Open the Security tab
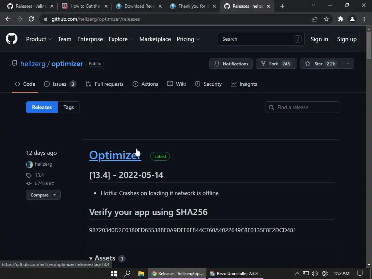 [208, 84]
